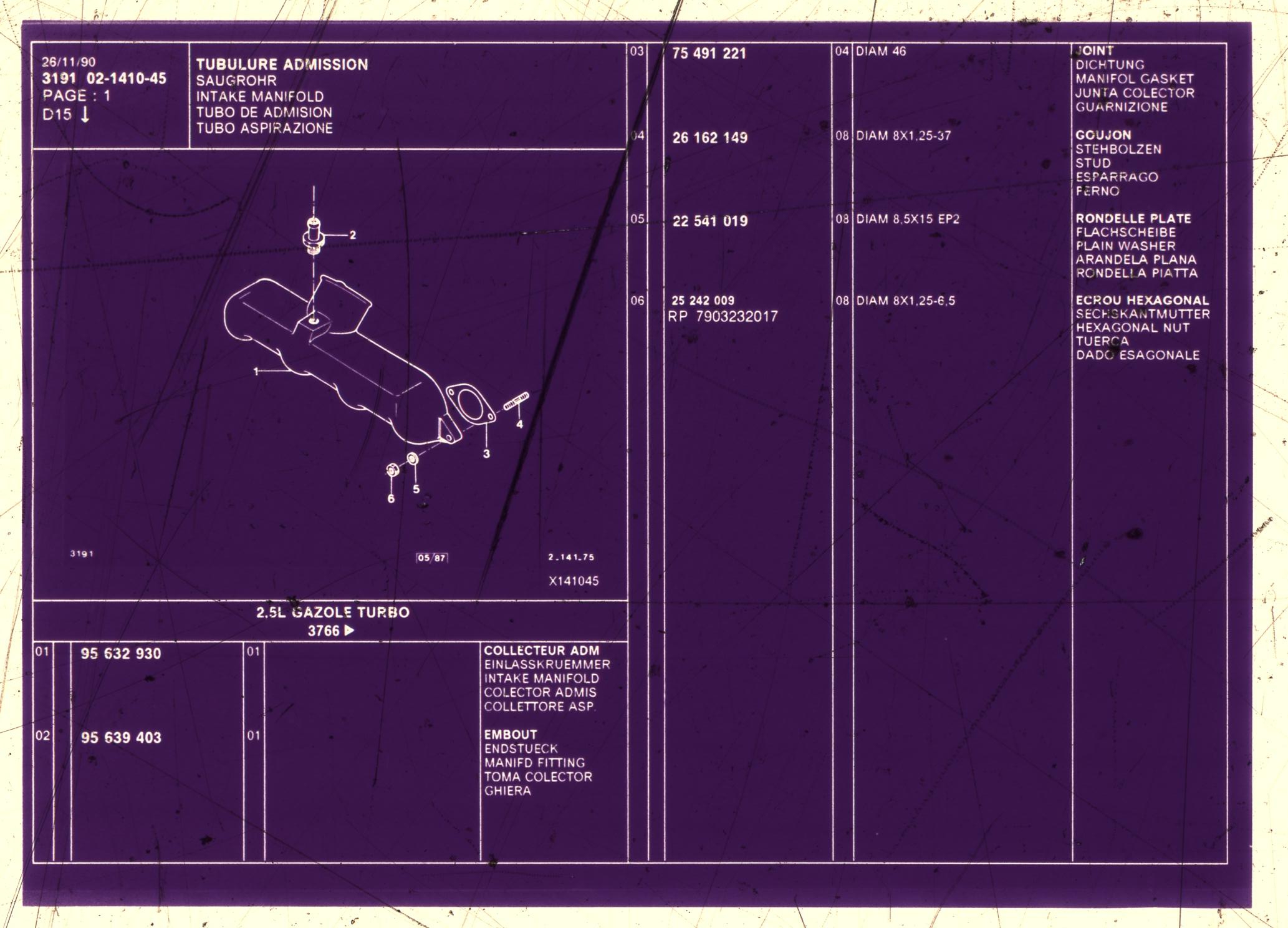The height and width of the screenshot is (928, 1288).
Task: Click code X141045
Action: [x=574, y=581]
